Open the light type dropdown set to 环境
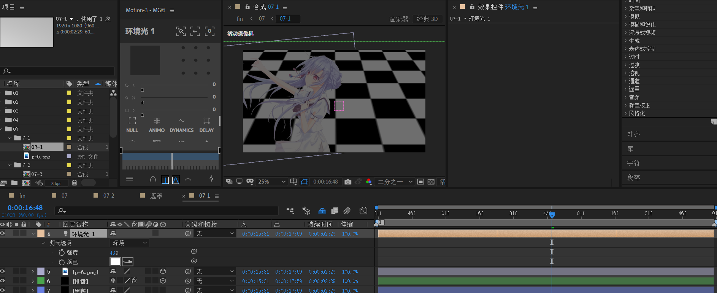 (129, 243)
